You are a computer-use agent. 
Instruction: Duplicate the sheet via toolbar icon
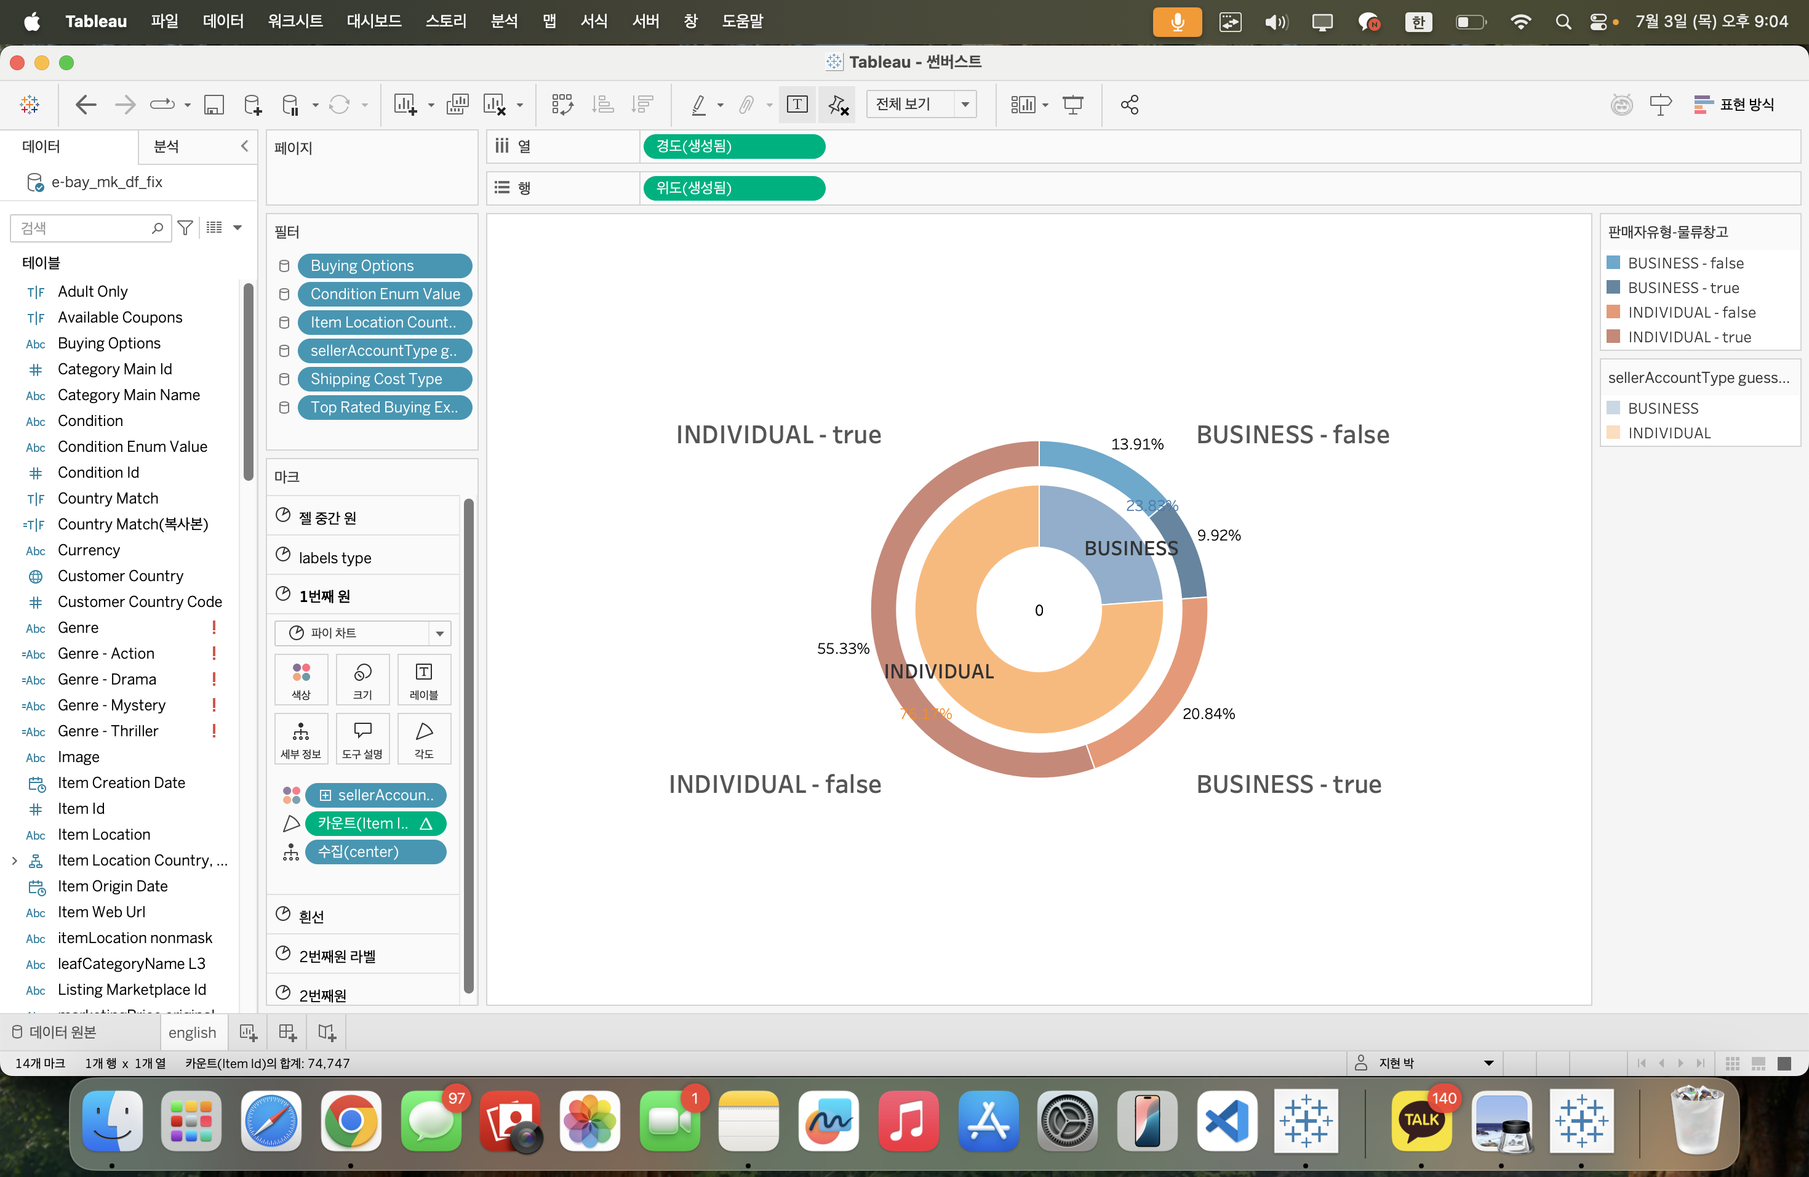pyautogui.click(x=458, y=104)
